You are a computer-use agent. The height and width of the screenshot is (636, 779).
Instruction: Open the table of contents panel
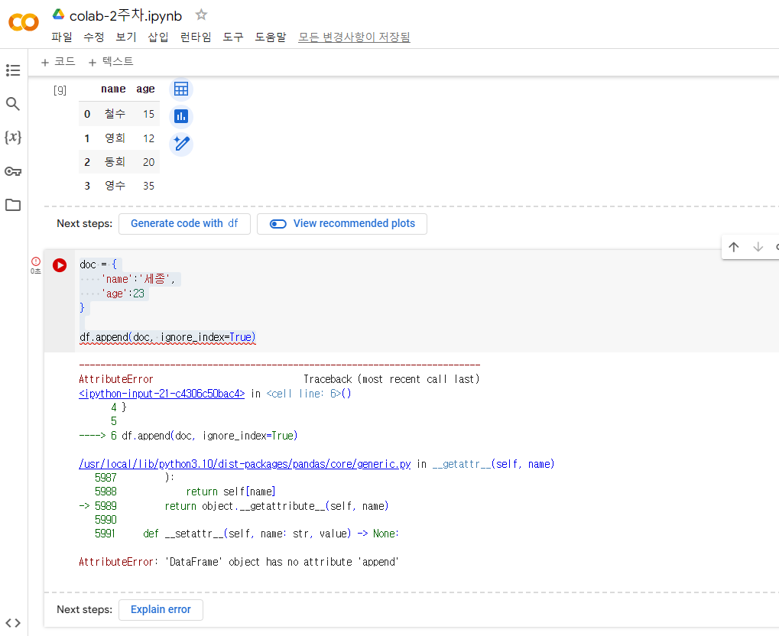point(13,70)
